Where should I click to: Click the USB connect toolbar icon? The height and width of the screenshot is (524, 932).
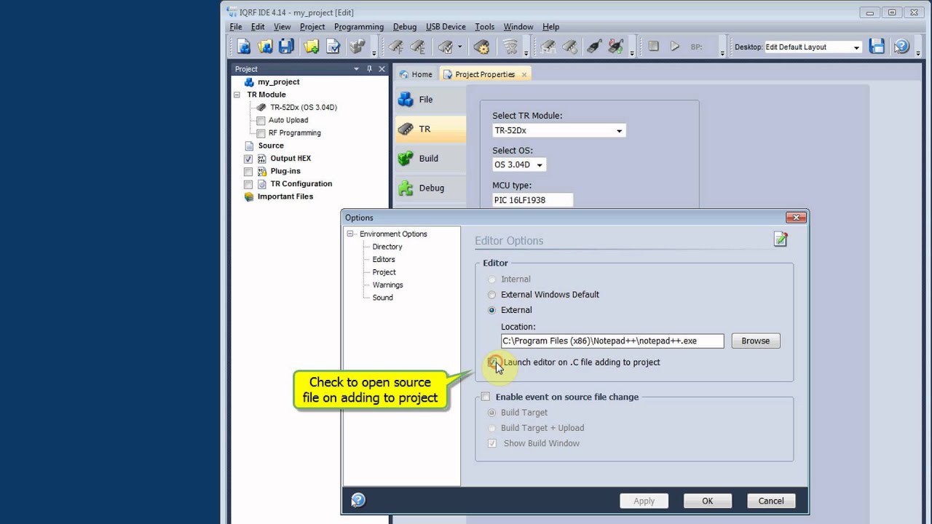593,47
